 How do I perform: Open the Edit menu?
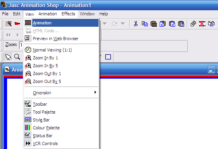click(x=17, y=14)
